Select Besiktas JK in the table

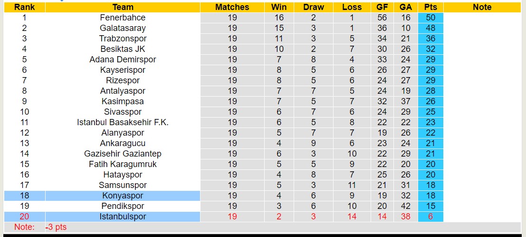pos(123,49)
